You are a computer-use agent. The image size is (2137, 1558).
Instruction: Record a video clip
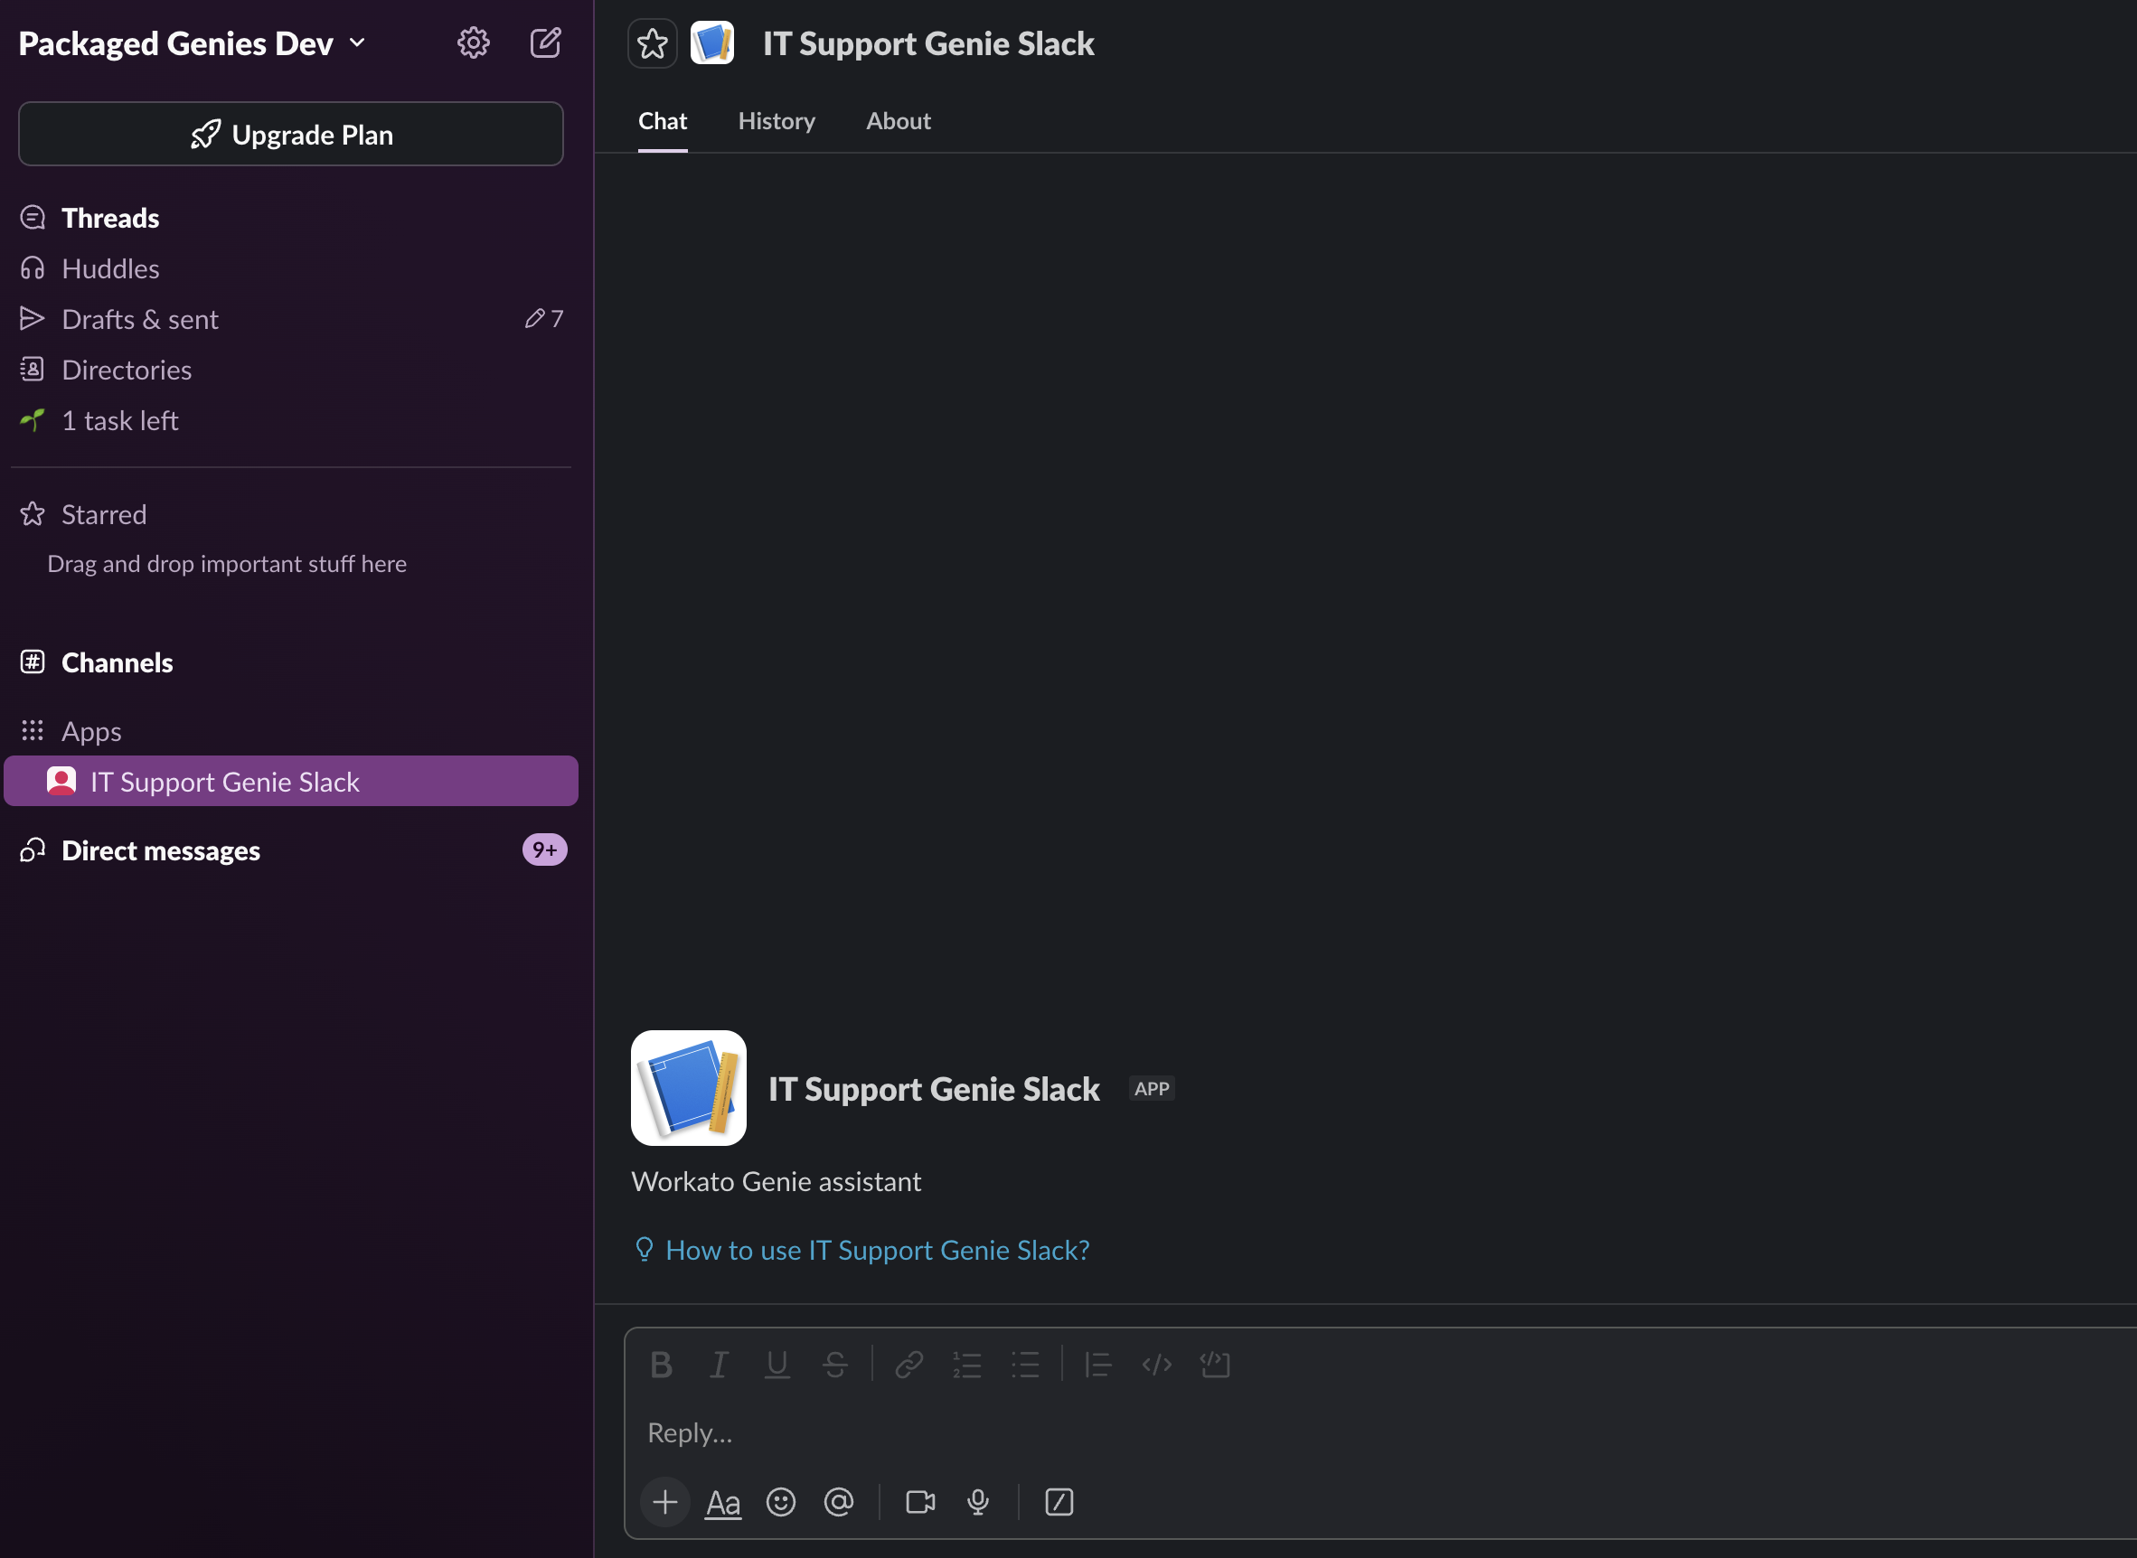point(921,1501)
